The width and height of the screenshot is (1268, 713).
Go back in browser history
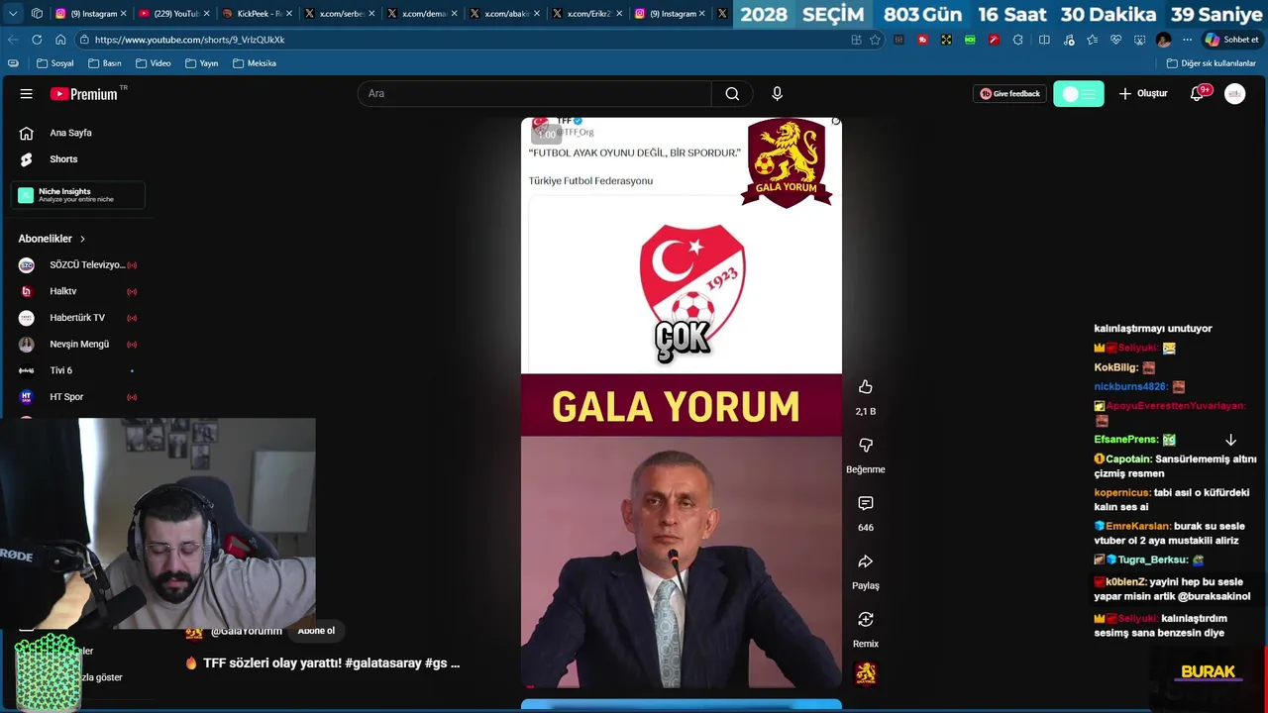(13, 40)
